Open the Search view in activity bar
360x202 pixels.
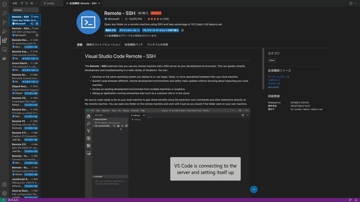(x=4, y=13)
